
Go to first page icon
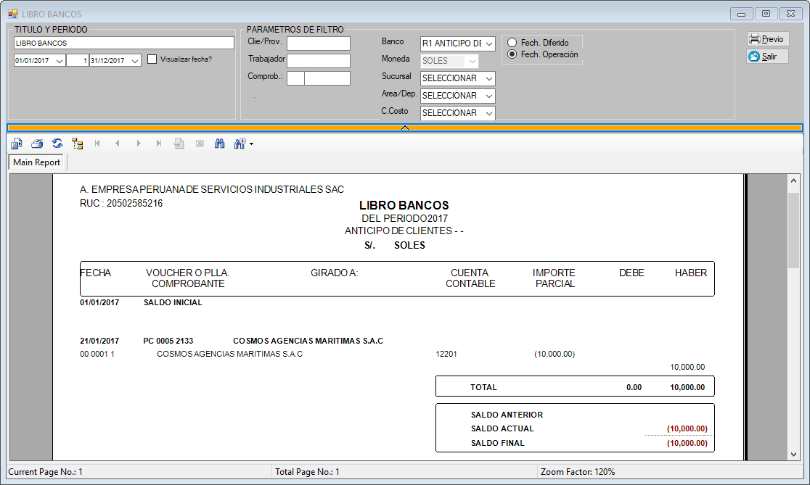98,144
